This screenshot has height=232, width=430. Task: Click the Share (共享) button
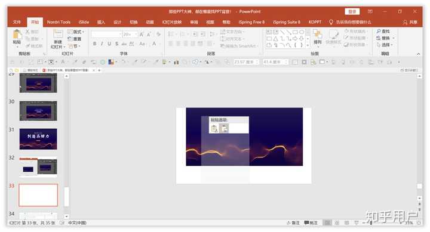click(x=410, y=22)
